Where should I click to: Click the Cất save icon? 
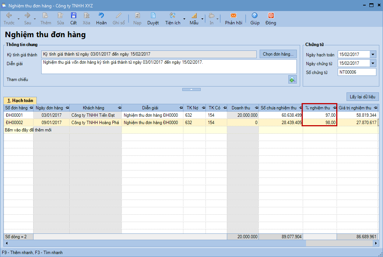(74, 18)
